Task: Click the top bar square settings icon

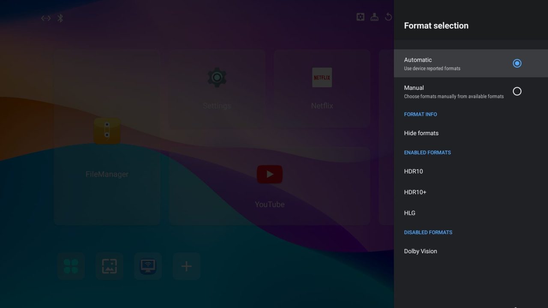Action: tap(360, 17)
